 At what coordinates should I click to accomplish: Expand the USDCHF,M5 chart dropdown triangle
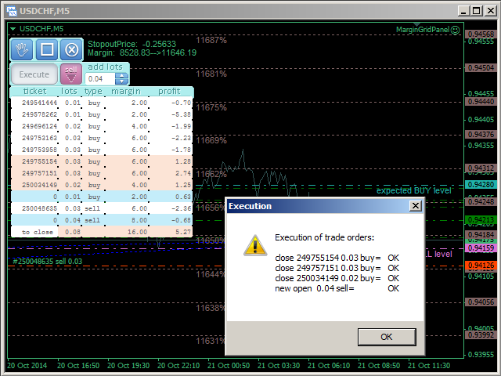click(13, 29)
